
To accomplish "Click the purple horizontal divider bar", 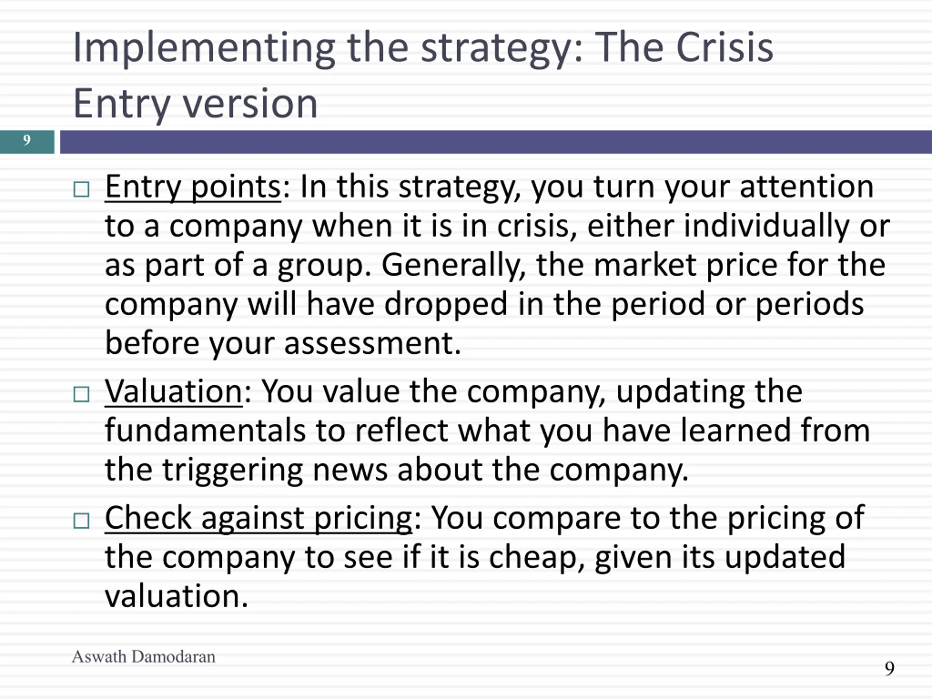I will coord(496,142).
